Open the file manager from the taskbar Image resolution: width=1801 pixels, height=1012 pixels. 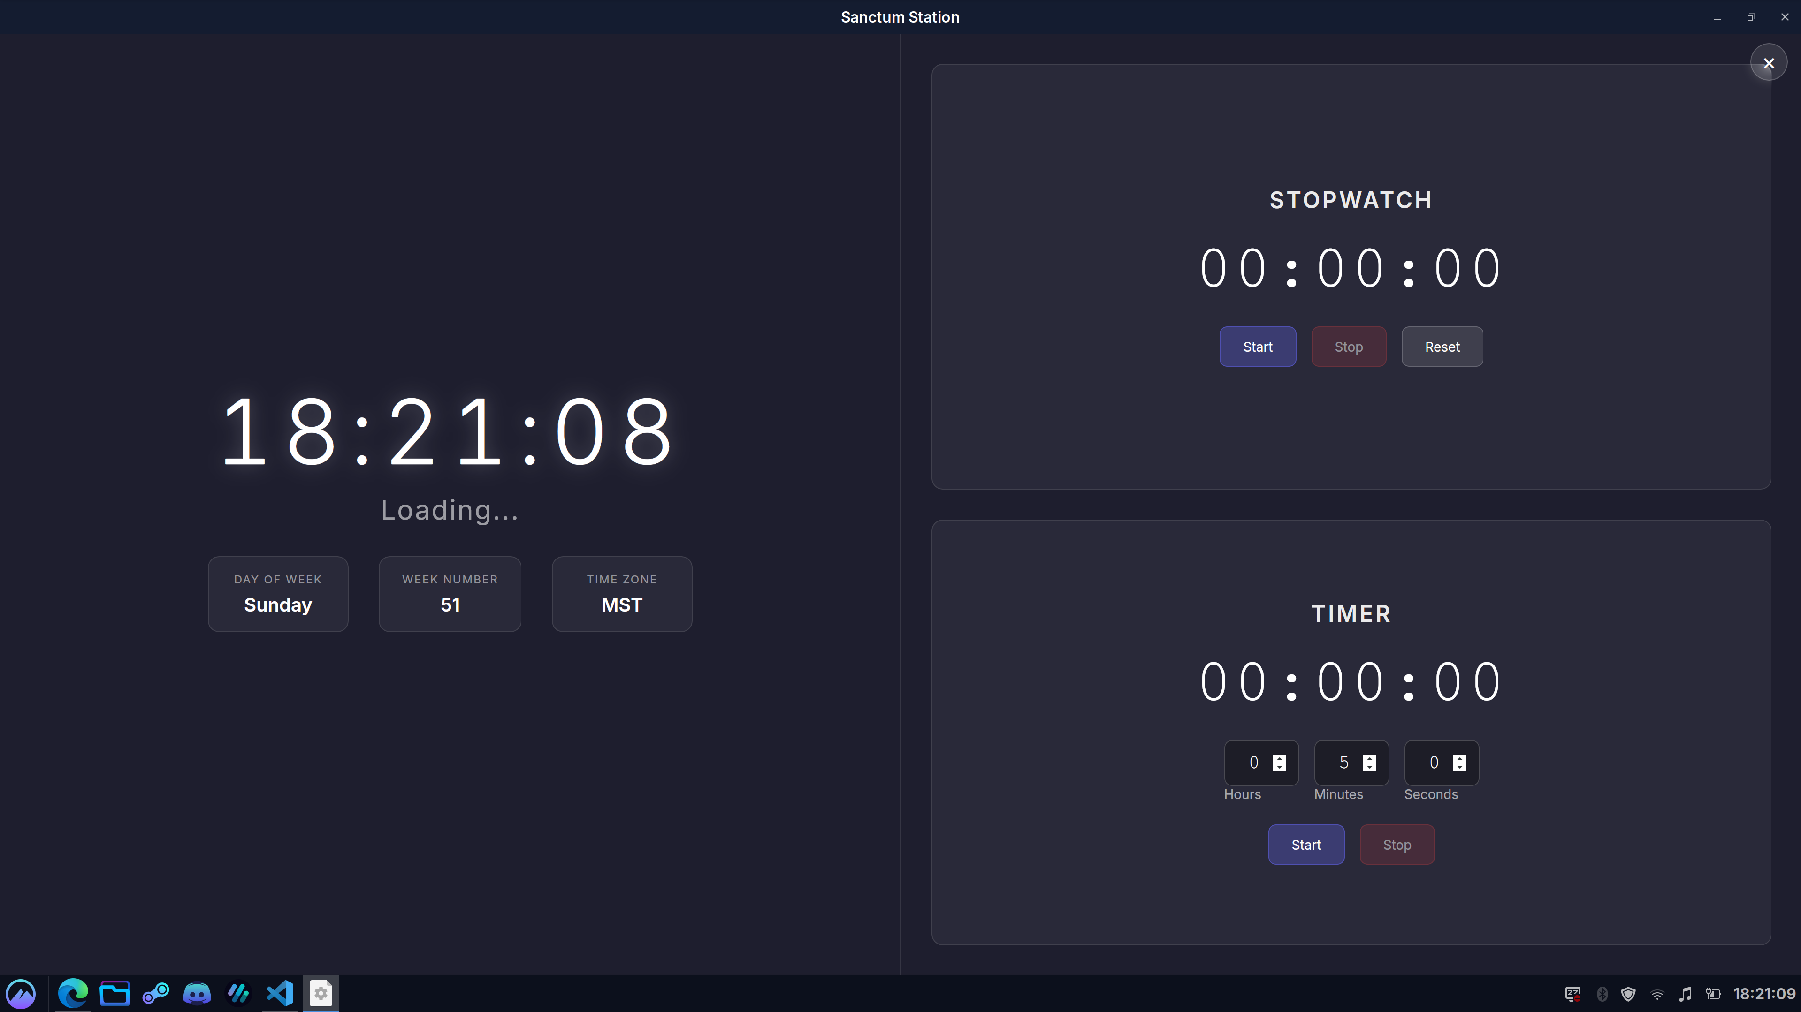114,993
